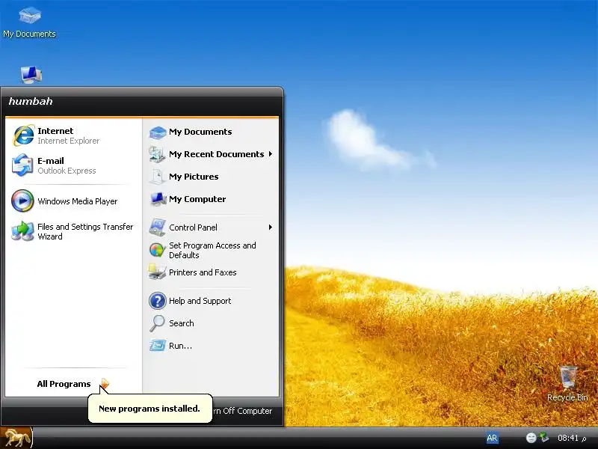
Task: Expand My Recent Documents submenu arrow
Action: point(271,154)
